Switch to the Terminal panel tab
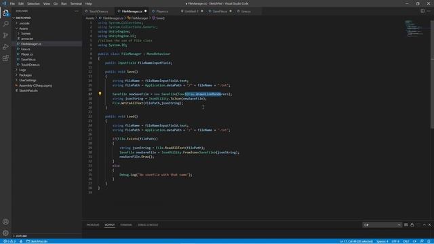The width and height of the screenshot is (434, 244). (x=126, y=225)
